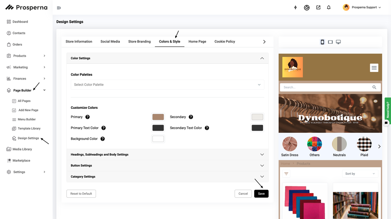Open the notifications bell icon

(x=329, y=8)
